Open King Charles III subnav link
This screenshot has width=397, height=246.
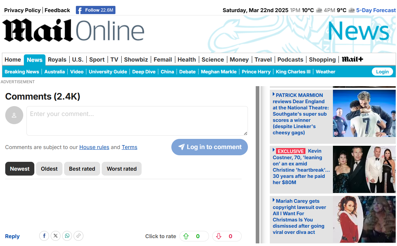293,72
